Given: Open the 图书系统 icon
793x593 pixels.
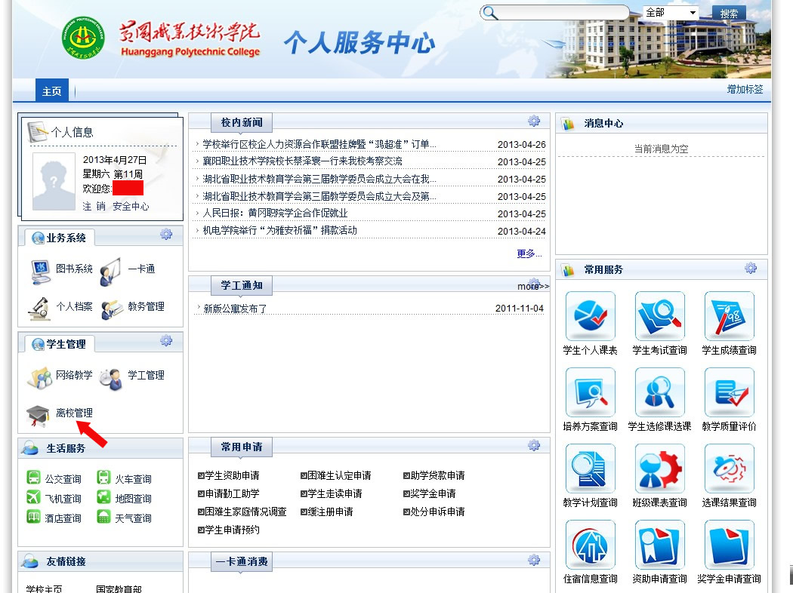Looking at the screenshot, I should pos(41,271).
